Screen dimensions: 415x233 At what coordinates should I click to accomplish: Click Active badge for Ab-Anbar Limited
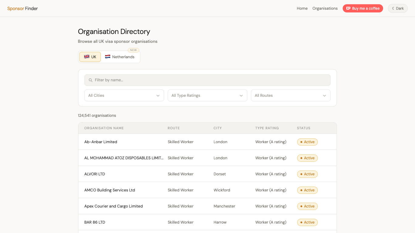[307, 142]
